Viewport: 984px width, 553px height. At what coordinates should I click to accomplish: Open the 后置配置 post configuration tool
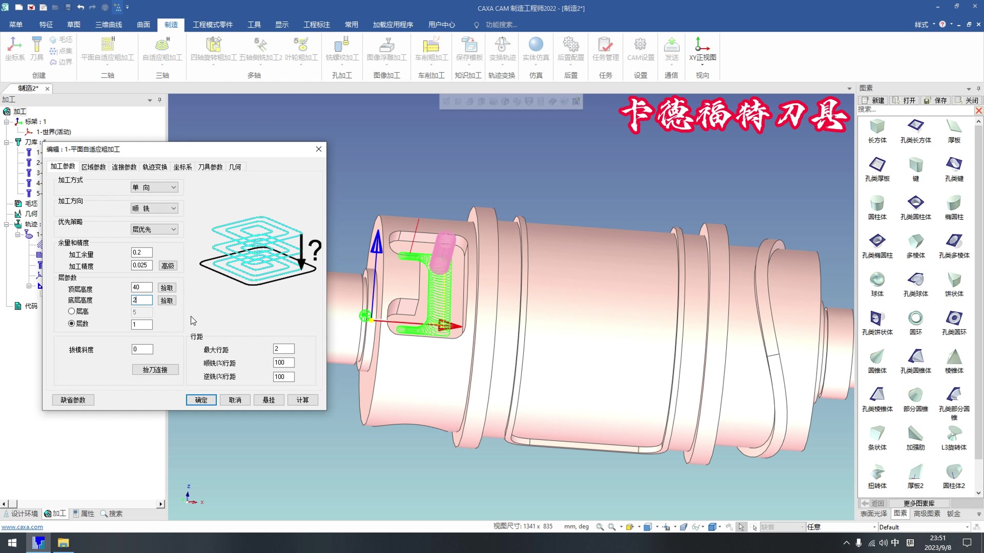click(x=570, y=49)
